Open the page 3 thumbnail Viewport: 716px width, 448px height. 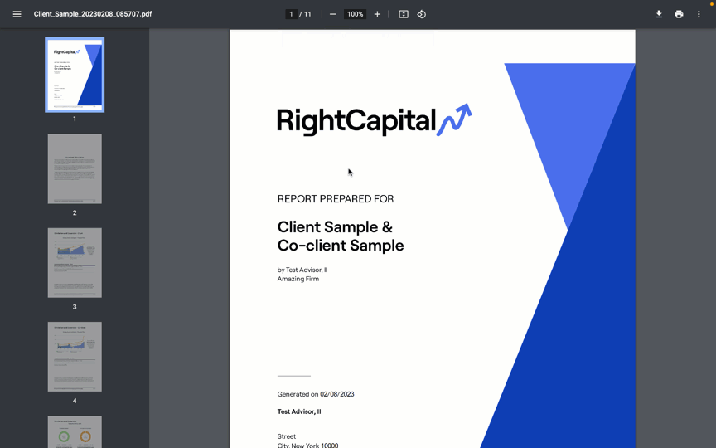75,262
